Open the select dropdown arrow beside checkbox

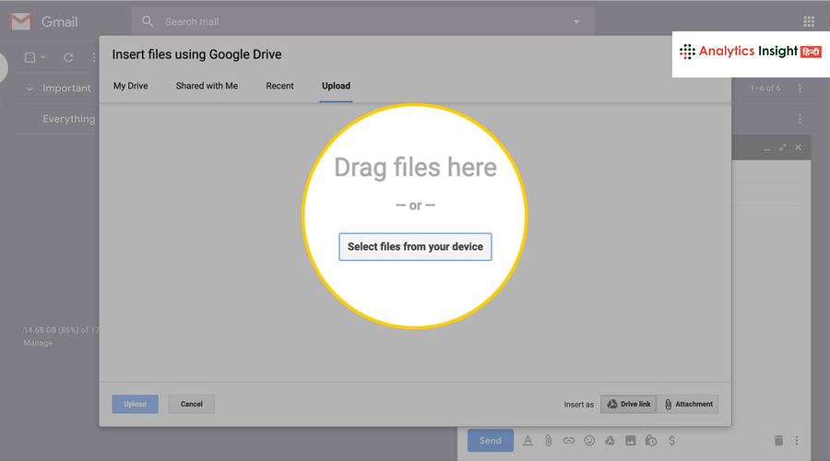tap(42, 57)
